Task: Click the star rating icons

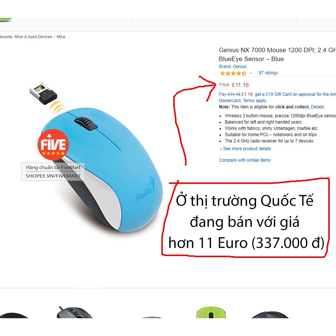Action: point(233,73)
